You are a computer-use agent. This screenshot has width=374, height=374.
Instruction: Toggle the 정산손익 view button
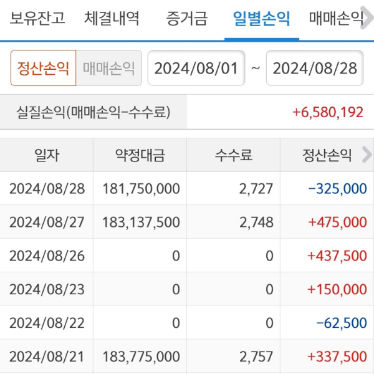click(x=43, y=68)
